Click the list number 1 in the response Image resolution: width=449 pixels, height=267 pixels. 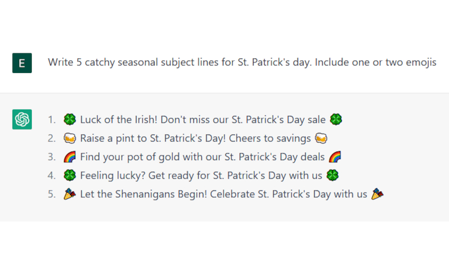(51, 120)
